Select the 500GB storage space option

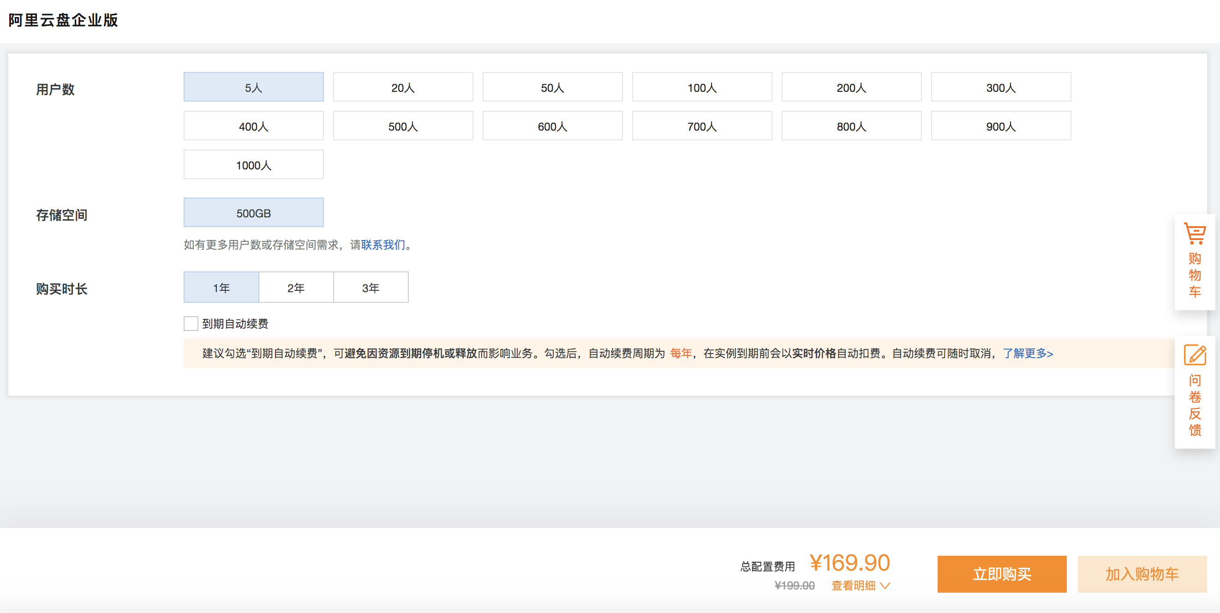(253, 213)
